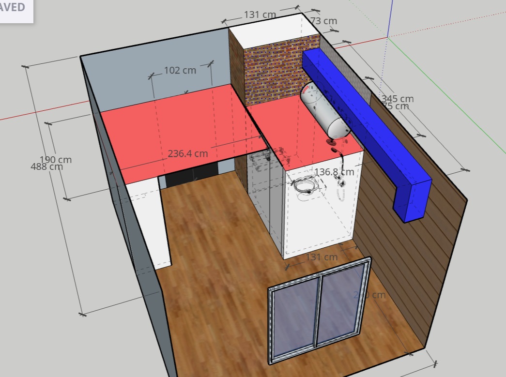Select the 345 cm dimension label
Image resolution: width=506 pixels, height=377 pixels.
coord(397,99)
